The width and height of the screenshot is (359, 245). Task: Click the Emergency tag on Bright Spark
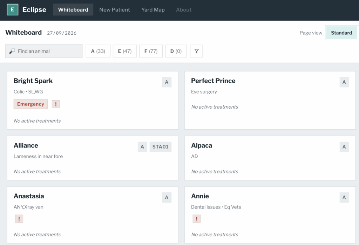point(31,104)
